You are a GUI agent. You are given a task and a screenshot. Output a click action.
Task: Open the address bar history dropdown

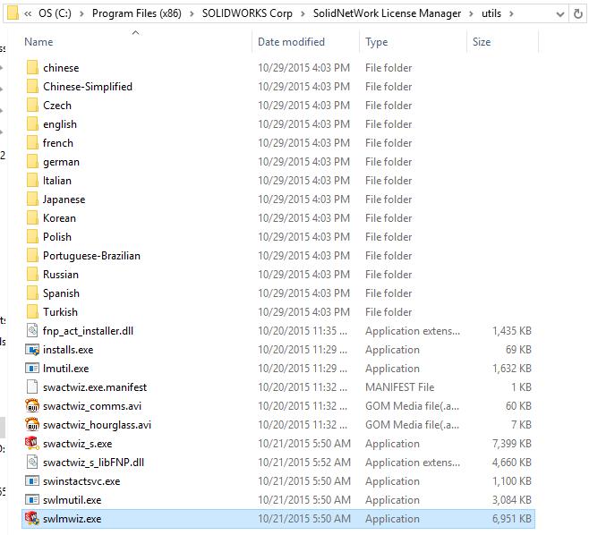pos(558,13)
